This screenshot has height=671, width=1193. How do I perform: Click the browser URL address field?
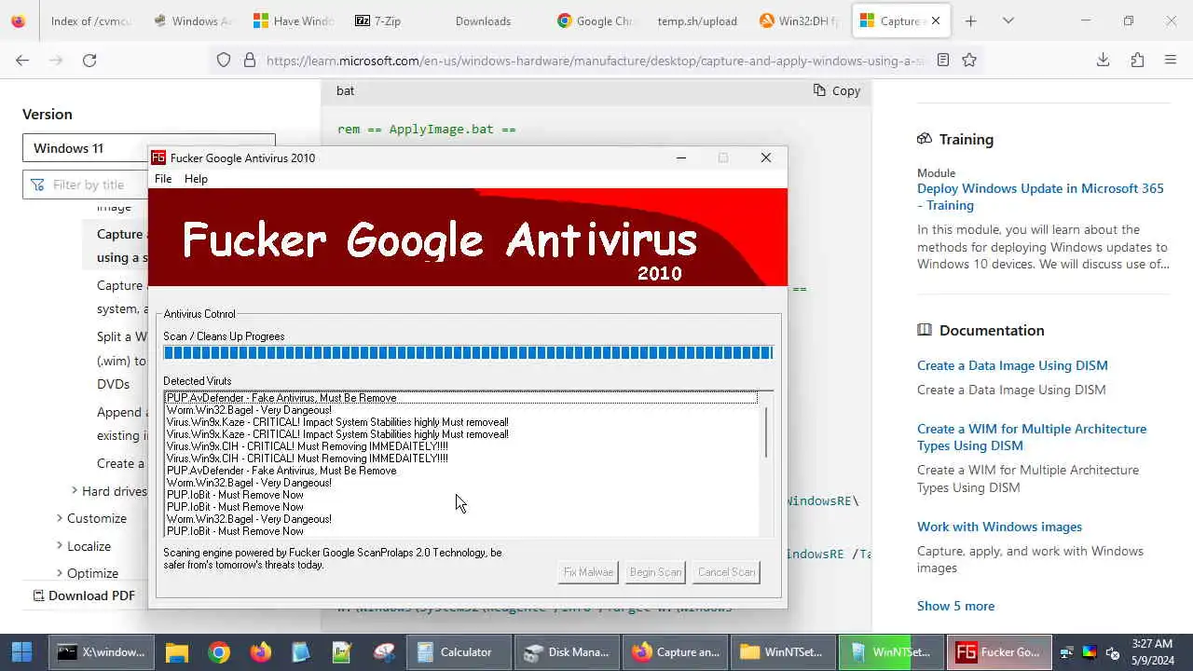coord(595,60)
